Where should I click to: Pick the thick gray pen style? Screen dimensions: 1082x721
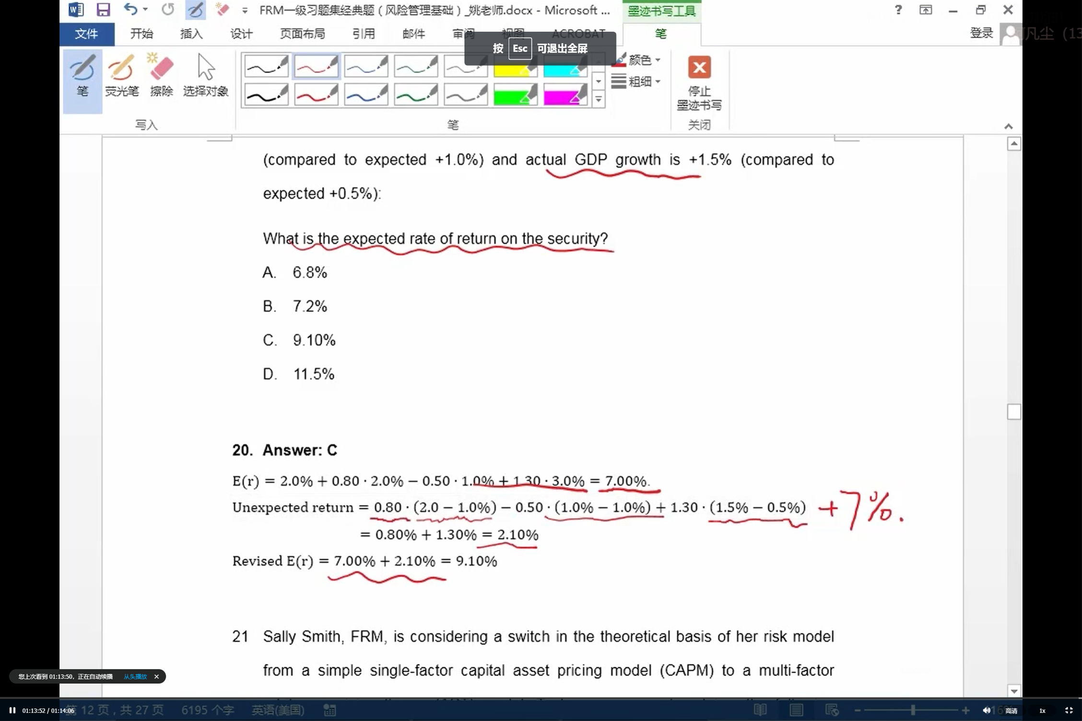click(466, 95)
